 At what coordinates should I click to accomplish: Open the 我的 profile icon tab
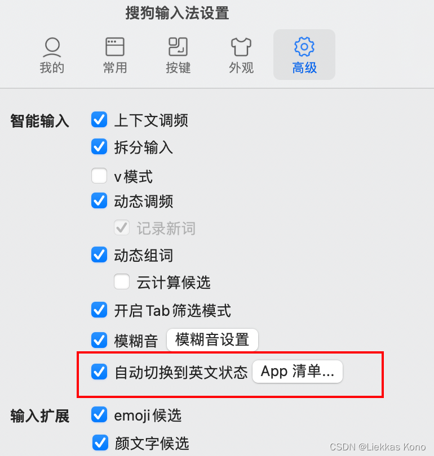pyautogui.click(x=52, y=47)
